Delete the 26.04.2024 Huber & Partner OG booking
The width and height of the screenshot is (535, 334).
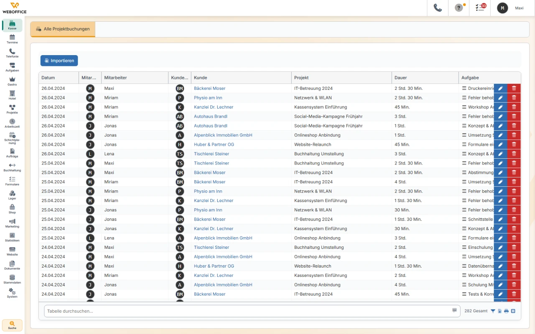[514, 144]
